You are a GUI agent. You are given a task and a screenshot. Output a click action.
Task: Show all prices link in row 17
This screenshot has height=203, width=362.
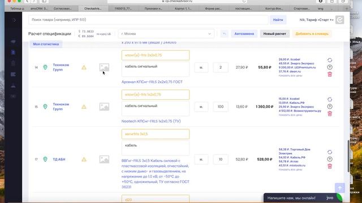pos(290,170)
